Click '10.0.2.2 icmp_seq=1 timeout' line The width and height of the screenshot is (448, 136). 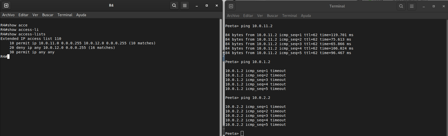click(255, 107)
